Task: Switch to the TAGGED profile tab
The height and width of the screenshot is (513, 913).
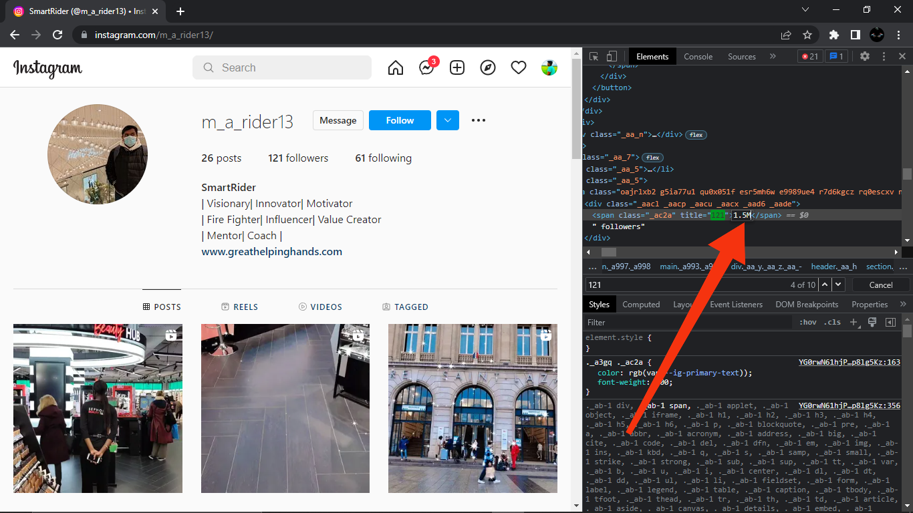Action: 405,307
